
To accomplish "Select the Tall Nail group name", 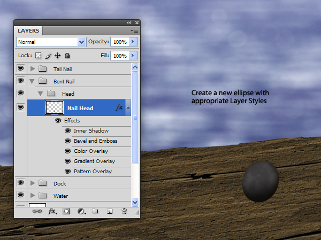I will (63, 69).
